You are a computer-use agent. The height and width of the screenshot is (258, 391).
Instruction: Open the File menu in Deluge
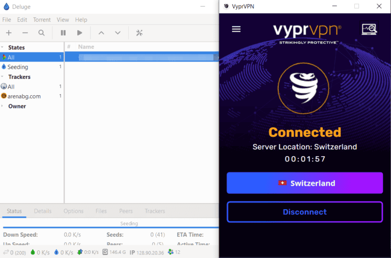click(x=7, y=20)
